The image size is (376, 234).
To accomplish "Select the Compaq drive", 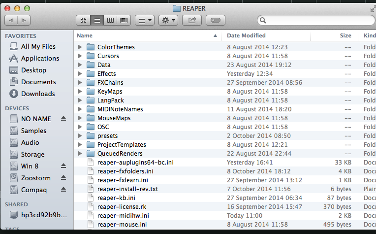I will [x=28, y=190].
